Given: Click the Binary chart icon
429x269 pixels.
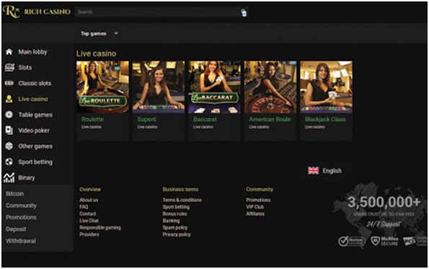Looking at the screenshot, I should point(9,177).
